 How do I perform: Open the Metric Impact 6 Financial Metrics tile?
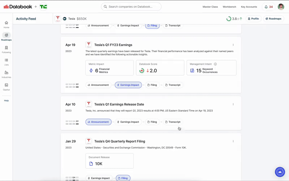(x=109, y=68)
